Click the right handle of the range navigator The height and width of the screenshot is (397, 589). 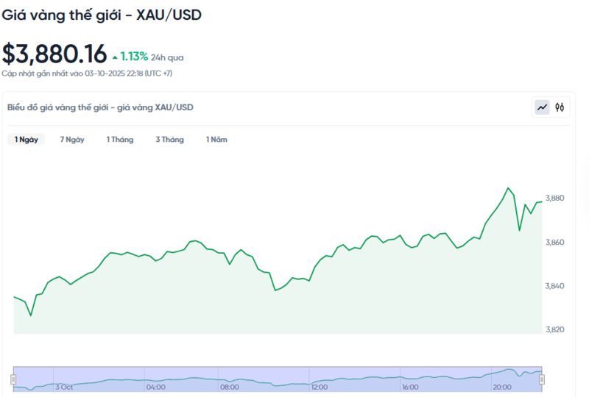tap(542, 379)
